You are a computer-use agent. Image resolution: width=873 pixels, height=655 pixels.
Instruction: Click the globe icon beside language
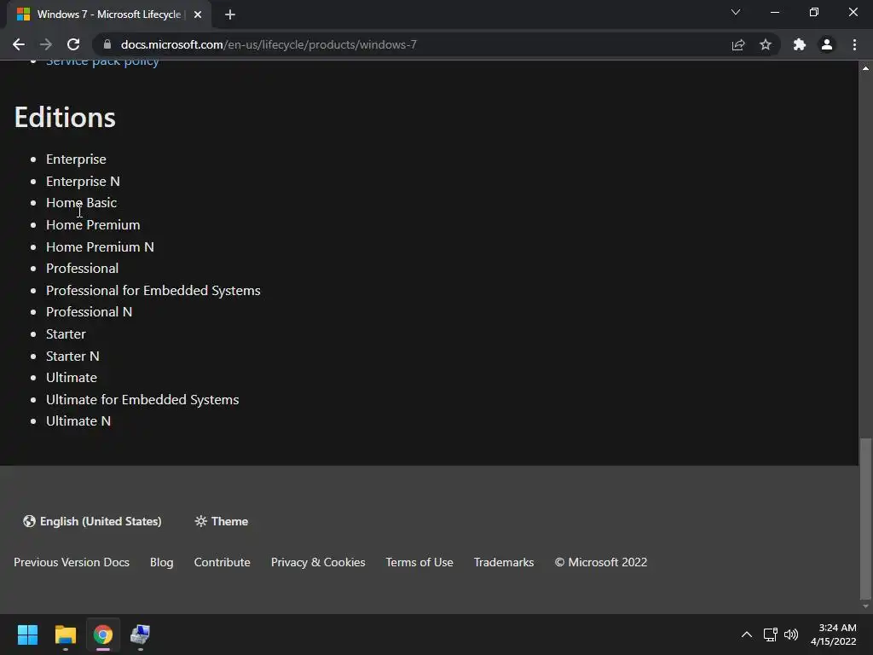click(x=29, y=521)
